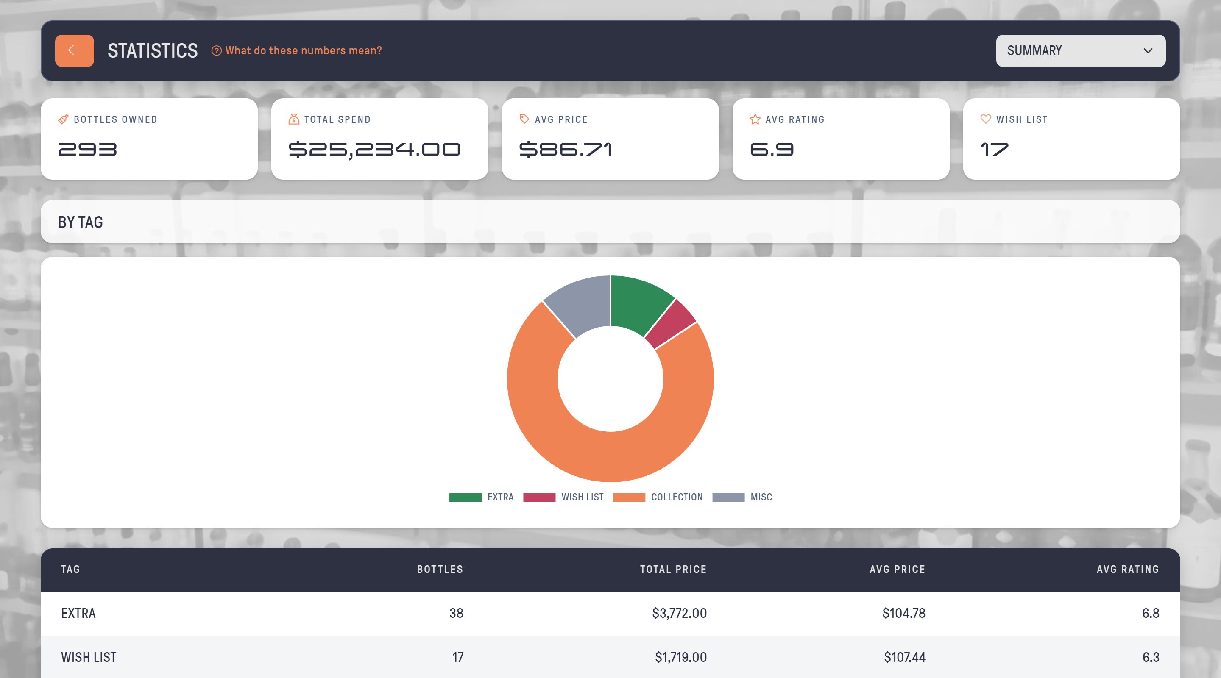Click the 6.3 rating in WISH LIST row
Screen dimensions: 1221x678
[1150, 658]
